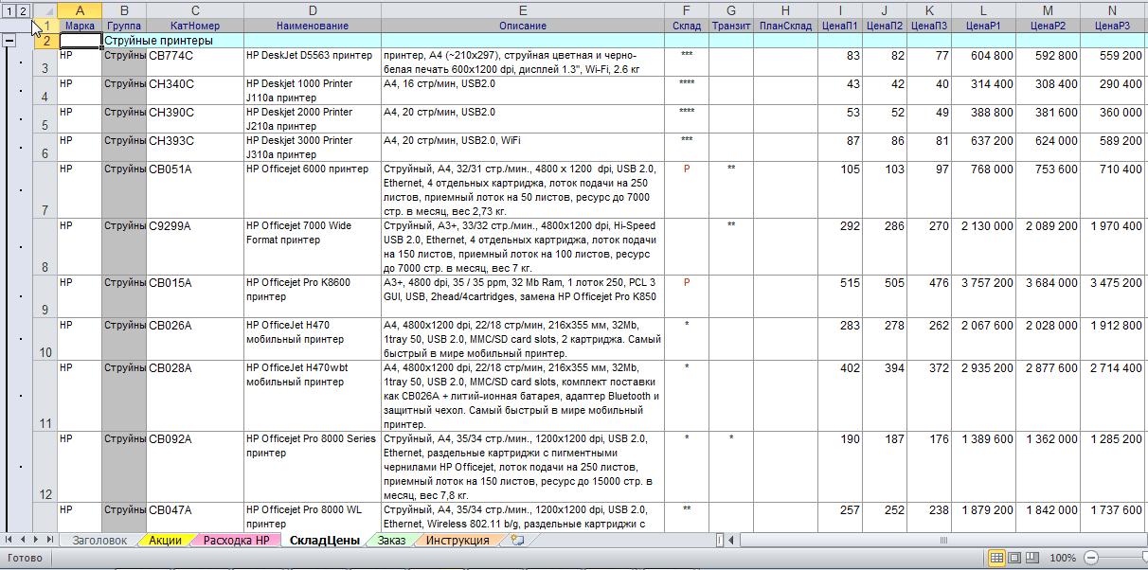Screen dimensions: 1148x570
Task: Click tab split handle beside horizontal scrollbar
Action: [x=720, y=541]
